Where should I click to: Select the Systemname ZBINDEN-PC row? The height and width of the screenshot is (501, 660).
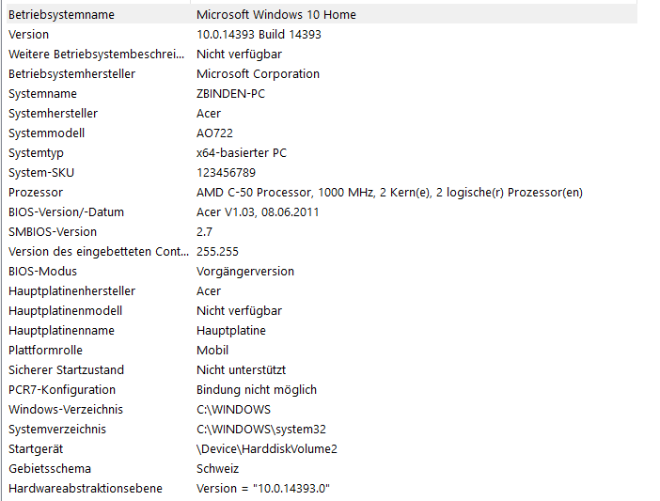pos(322,94)
